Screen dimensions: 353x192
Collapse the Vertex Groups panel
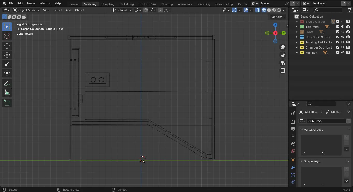(x=301, y=130)
